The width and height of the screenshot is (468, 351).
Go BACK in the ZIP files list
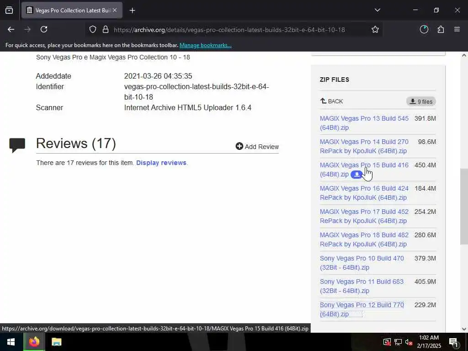(x=332, y=101)
